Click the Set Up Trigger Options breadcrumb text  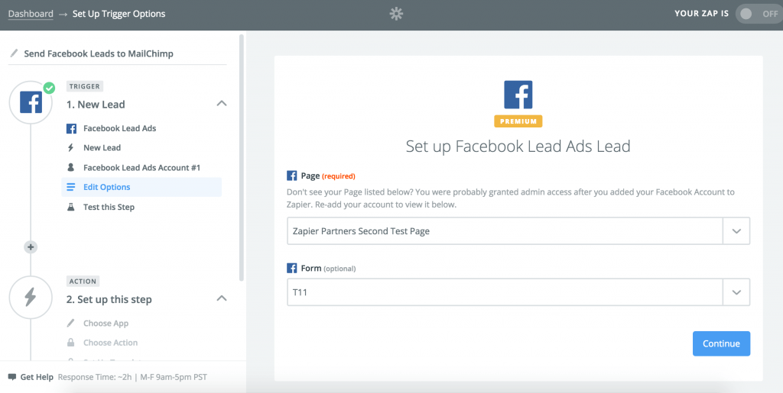coord(119,14)
